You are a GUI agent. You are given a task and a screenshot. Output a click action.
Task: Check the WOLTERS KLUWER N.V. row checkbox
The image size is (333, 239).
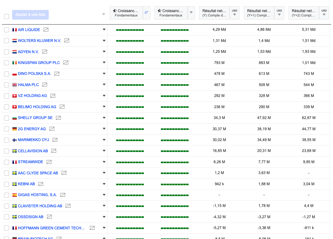point(7,41)
